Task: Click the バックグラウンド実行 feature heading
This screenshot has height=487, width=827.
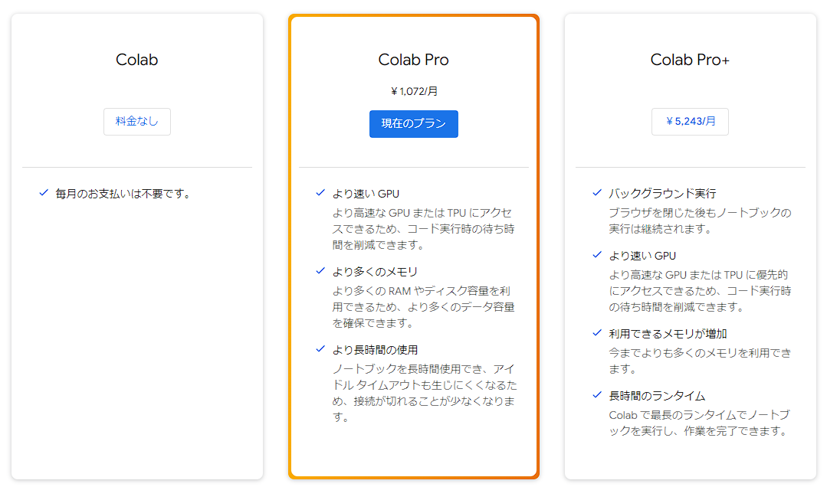Action: 662,194
